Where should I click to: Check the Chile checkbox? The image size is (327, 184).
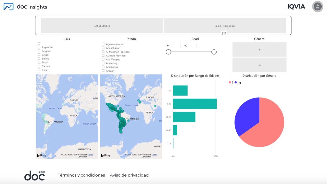(39, 70)
